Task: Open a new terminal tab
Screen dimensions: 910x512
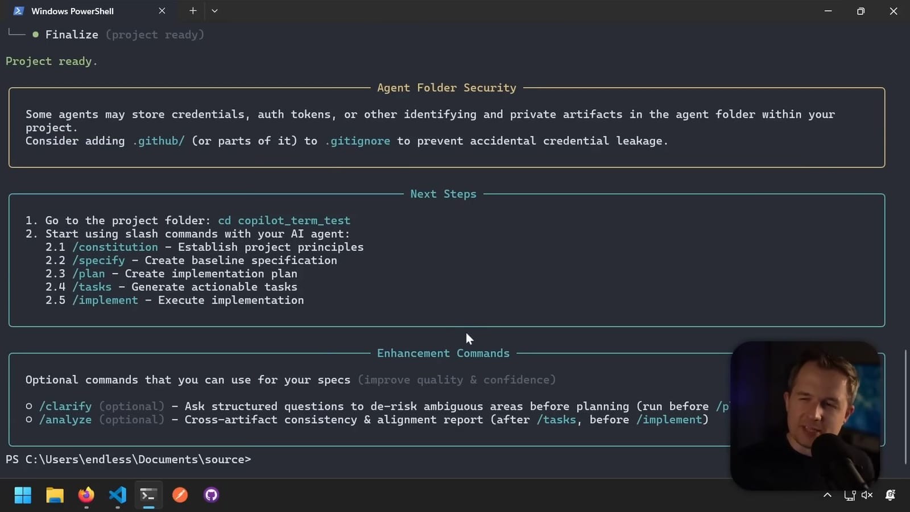Action: [x=193, y=10]
